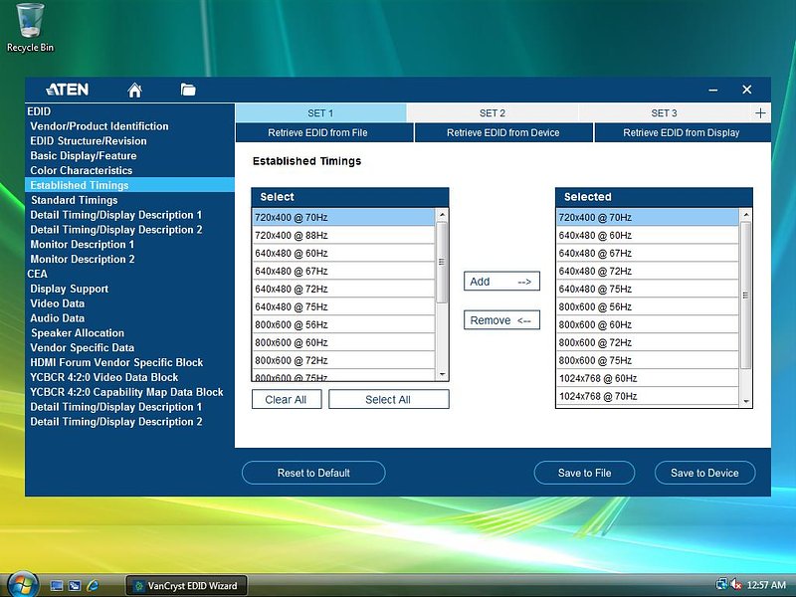The image size is (796, 597).
Task: Switch to the SET 3 tab
Action: point(664,113)
